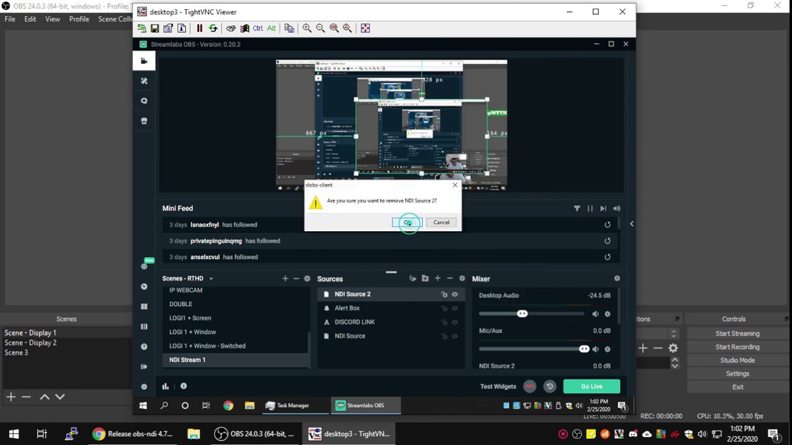
Task: Open the Mixer advanced audio settings gear
Action: point(617,279)
